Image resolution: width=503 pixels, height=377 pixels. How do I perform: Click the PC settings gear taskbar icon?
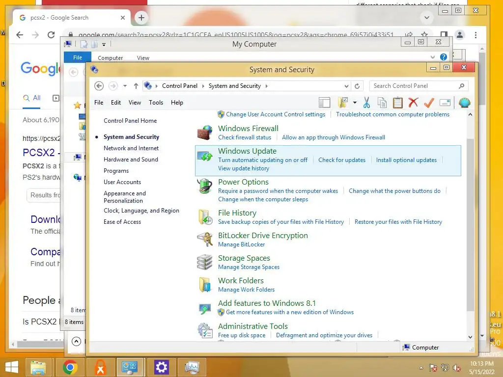161,367
